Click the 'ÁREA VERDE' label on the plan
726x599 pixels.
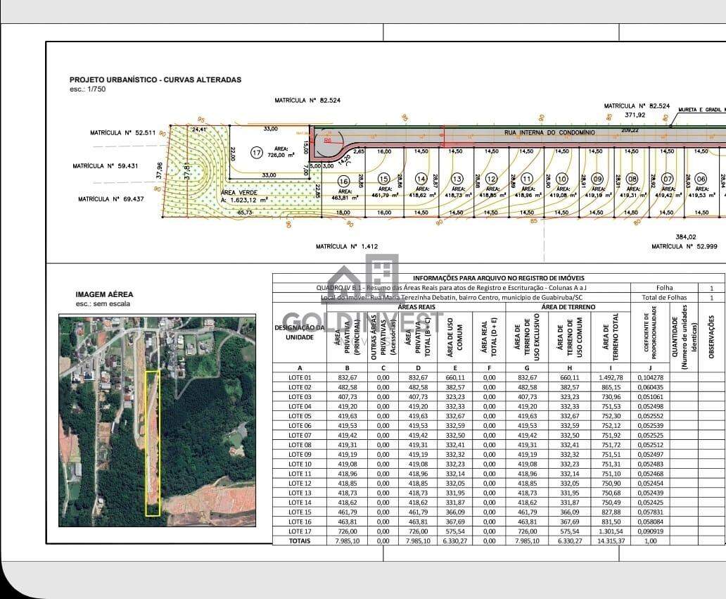[239, 192]
